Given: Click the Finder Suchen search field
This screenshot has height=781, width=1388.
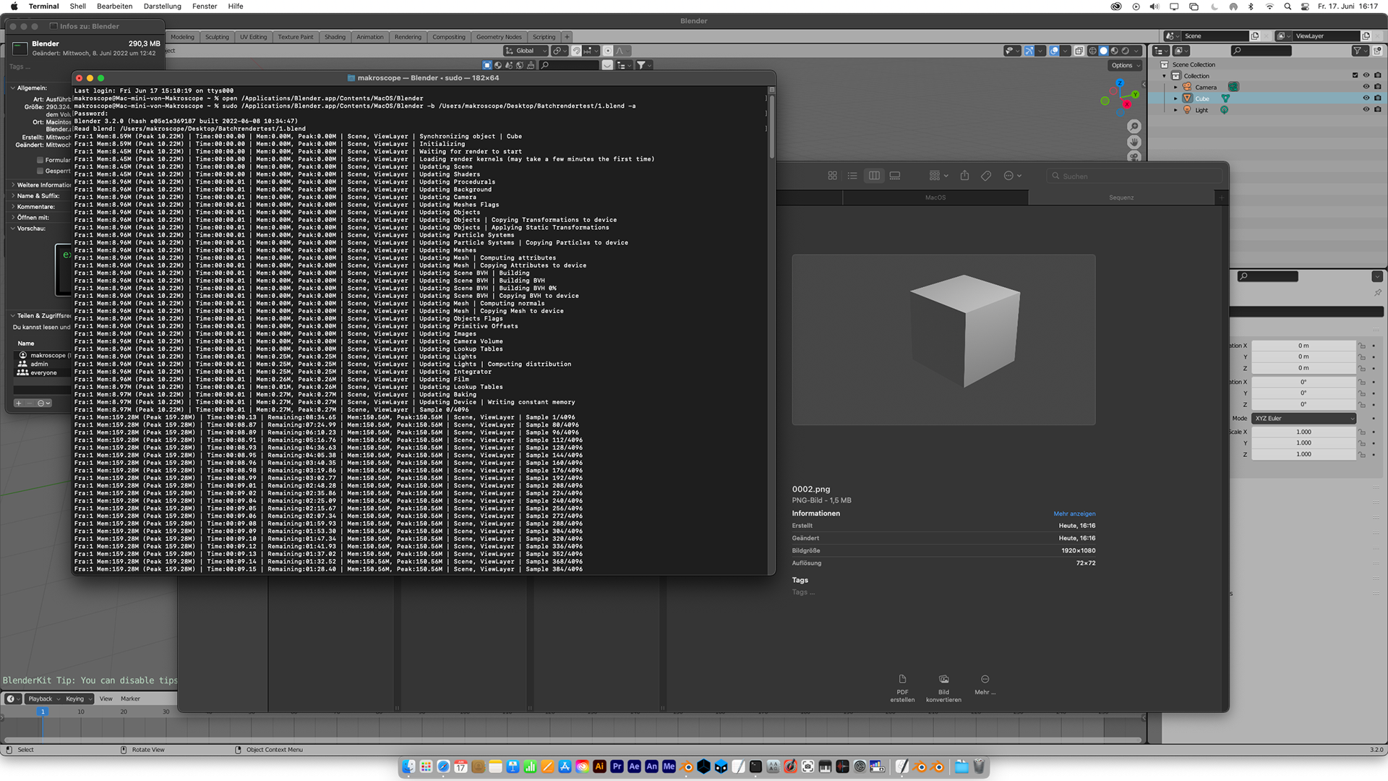Looking at the screenshot, I should pyautogui.click(x=1135, y=176).
